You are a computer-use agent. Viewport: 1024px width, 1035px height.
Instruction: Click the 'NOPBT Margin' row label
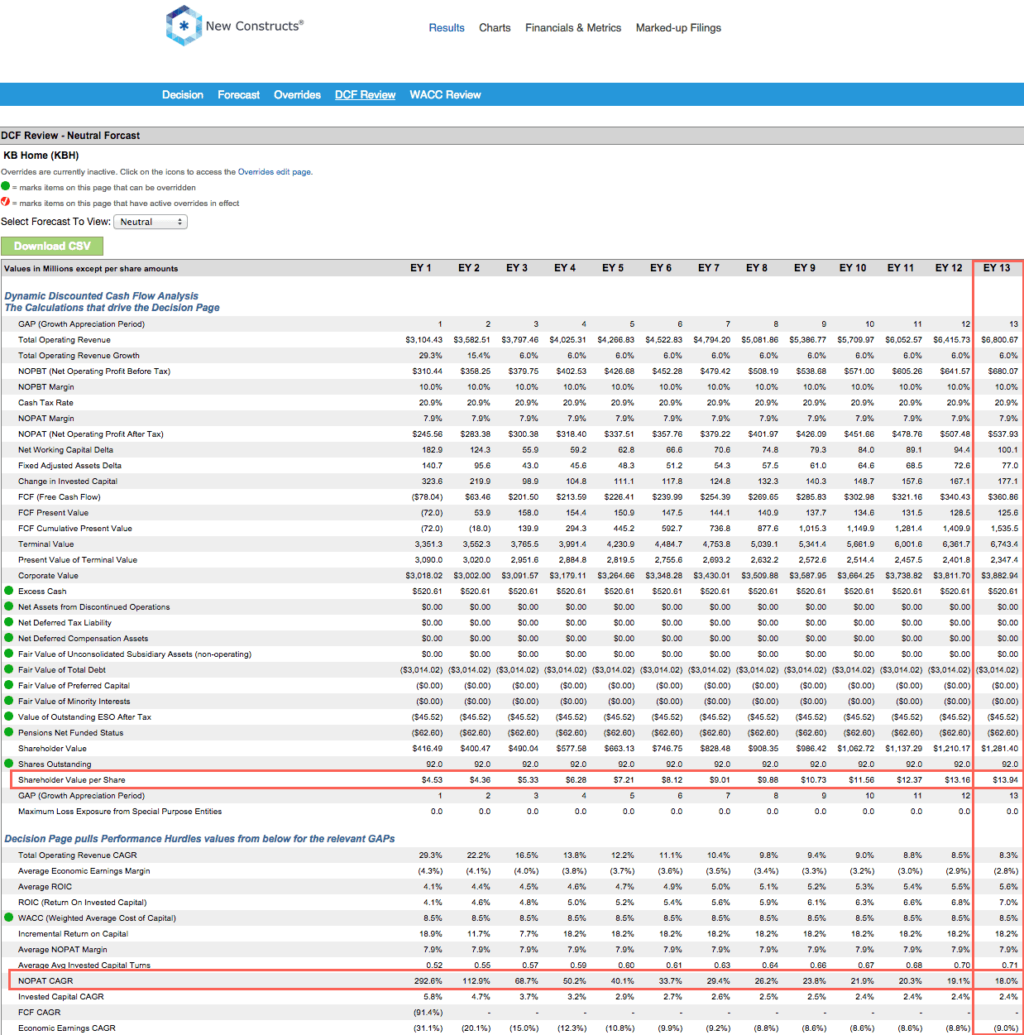(46, 387)
